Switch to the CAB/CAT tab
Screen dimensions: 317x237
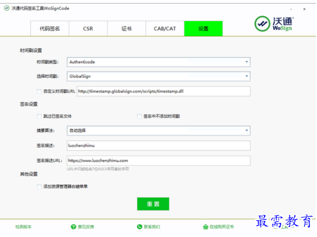click(x=165, y=29)
